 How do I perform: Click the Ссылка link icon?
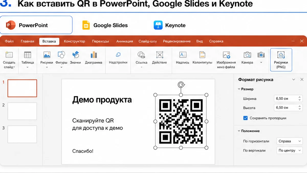[141, 55]
